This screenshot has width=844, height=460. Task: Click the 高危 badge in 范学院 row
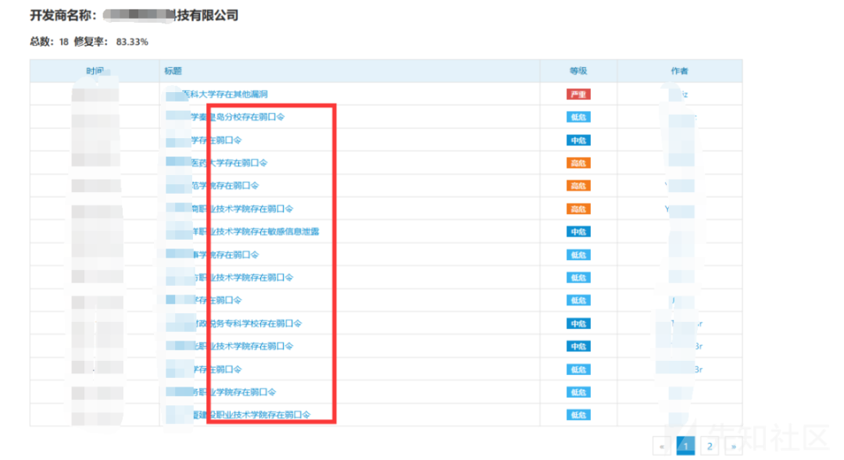coord(578,186)
